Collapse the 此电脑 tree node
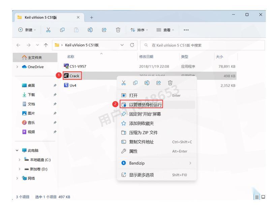This screenshot has width=278, height=210. coord(17,150)
